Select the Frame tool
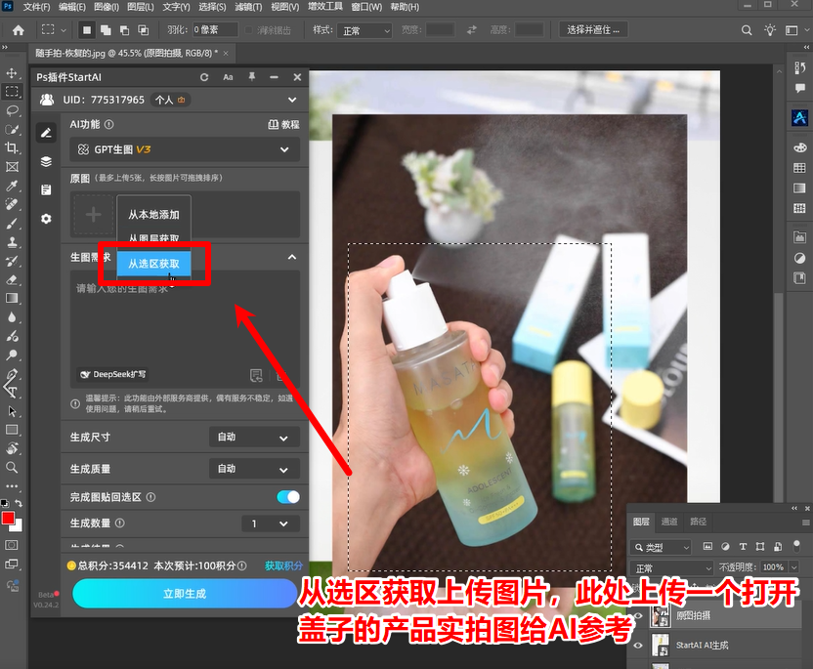Viewport: 813px width, 669px height. 12,166
